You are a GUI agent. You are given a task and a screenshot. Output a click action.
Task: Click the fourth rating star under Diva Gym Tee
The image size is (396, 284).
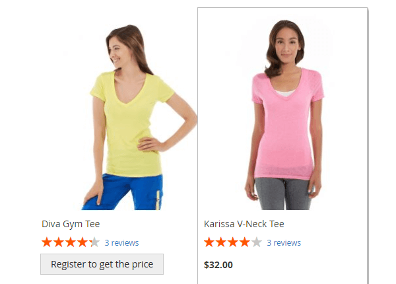point(82,242)
